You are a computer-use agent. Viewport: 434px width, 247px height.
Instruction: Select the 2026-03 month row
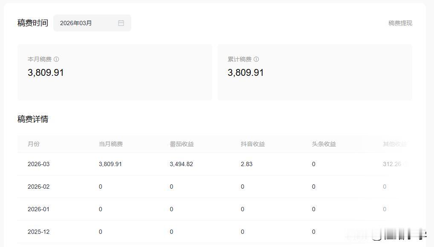[x=39, y=164]
